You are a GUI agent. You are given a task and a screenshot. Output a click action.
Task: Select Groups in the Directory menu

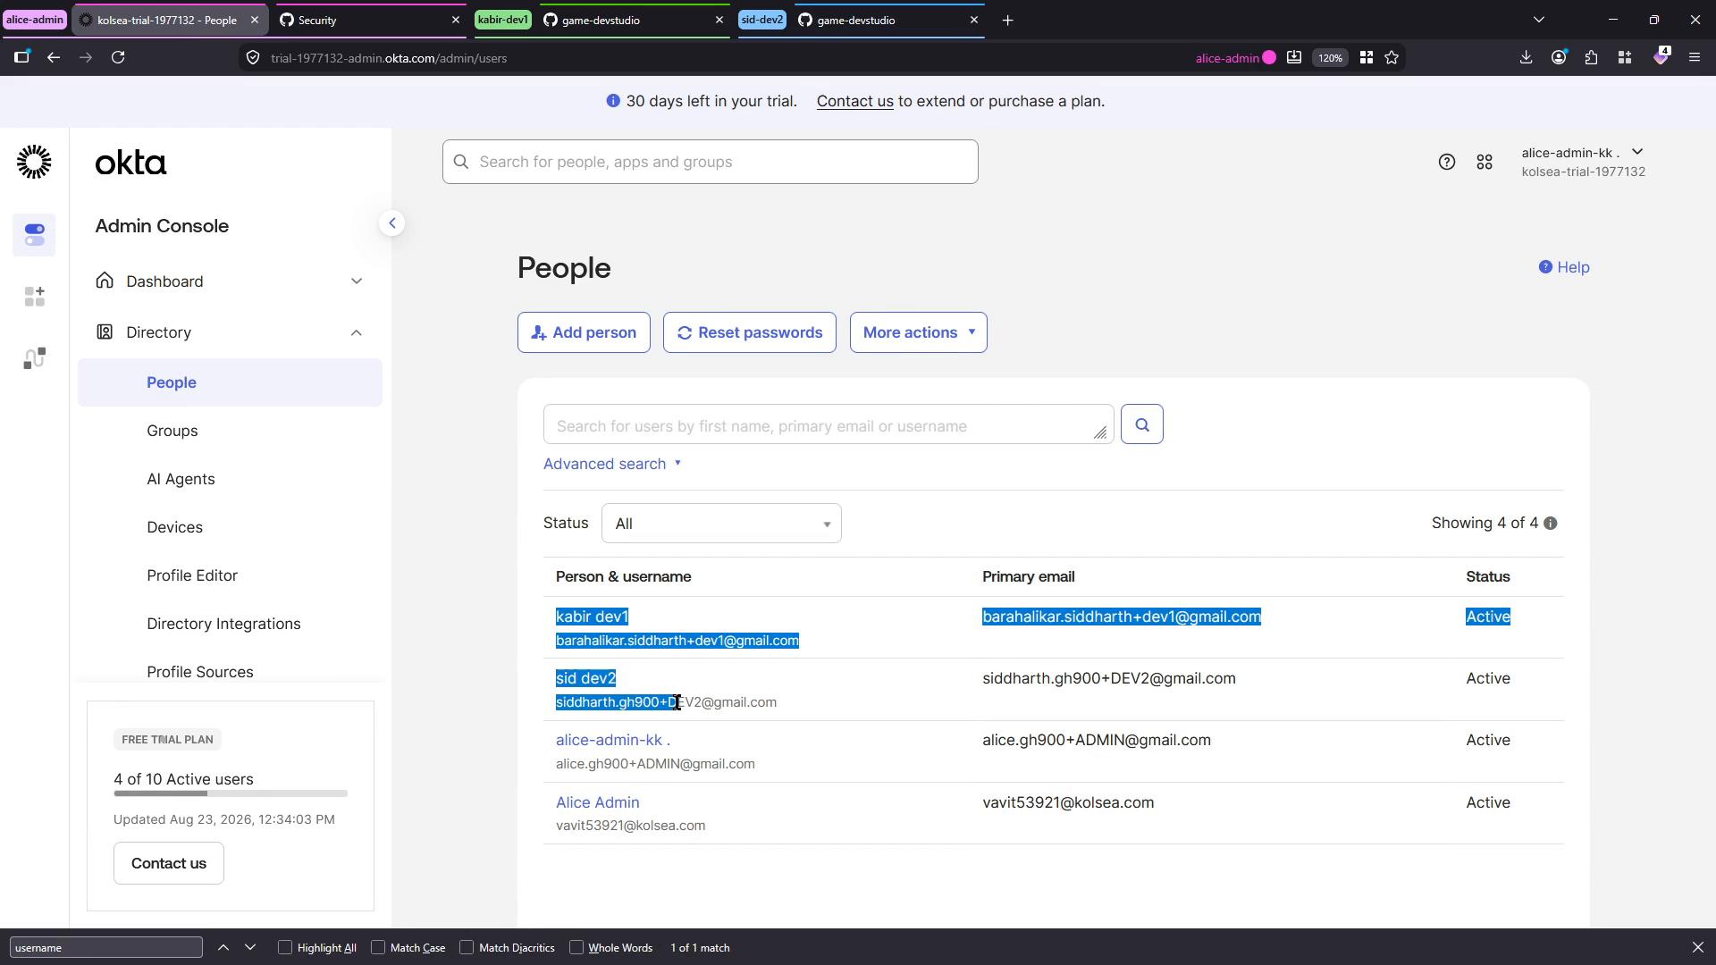pyautogui.click(x=172, y=431)
